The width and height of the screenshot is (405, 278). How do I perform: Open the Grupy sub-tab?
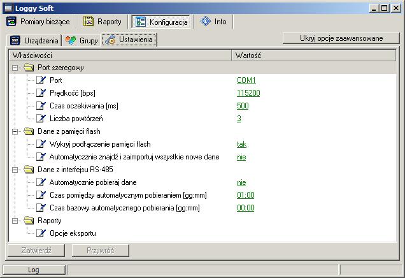click(82, 40)
